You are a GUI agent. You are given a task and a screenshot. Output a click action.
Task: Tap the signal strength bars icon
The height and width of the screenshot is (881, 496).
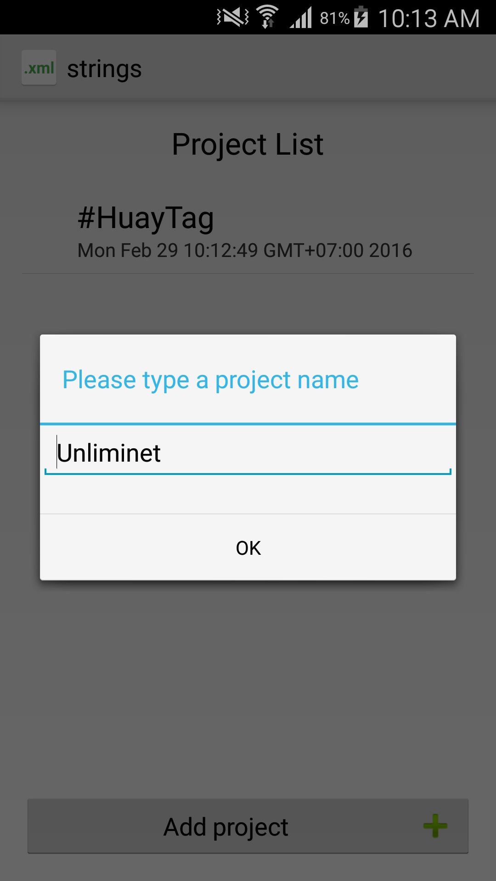click(301, 17)
